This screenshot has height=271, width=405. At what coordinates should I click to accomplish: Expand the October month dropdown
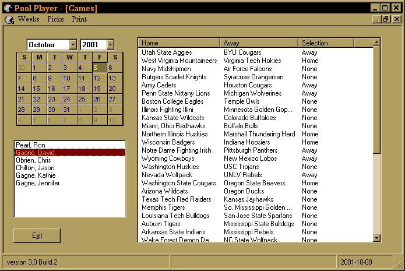(73, 45)
